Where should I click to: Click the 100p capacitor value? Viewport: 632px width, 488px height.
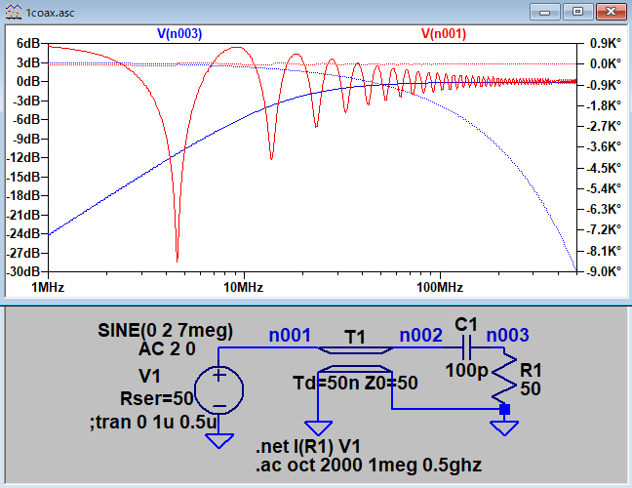point(467,370)
